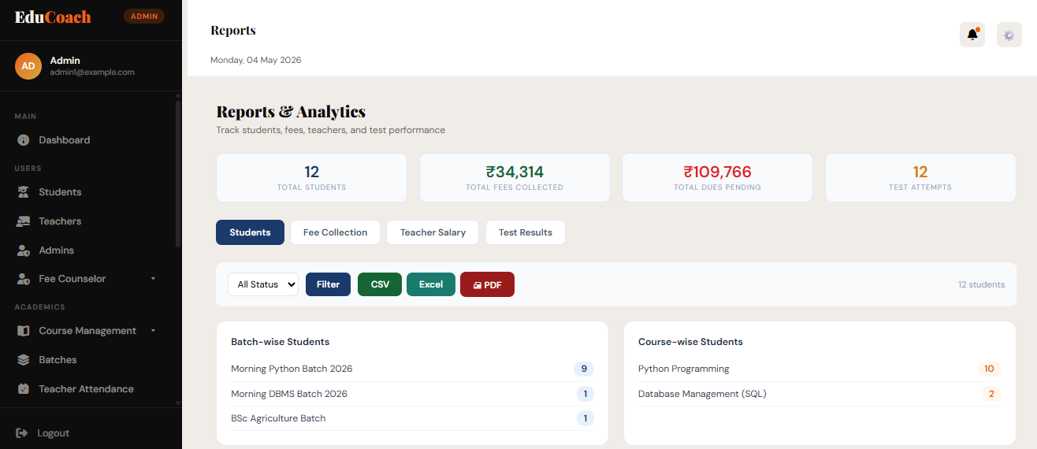The width and height of the screenshot is (1037, 449).
Task: Click the count badge 9 for Python batch
Action: click(584, 369)
